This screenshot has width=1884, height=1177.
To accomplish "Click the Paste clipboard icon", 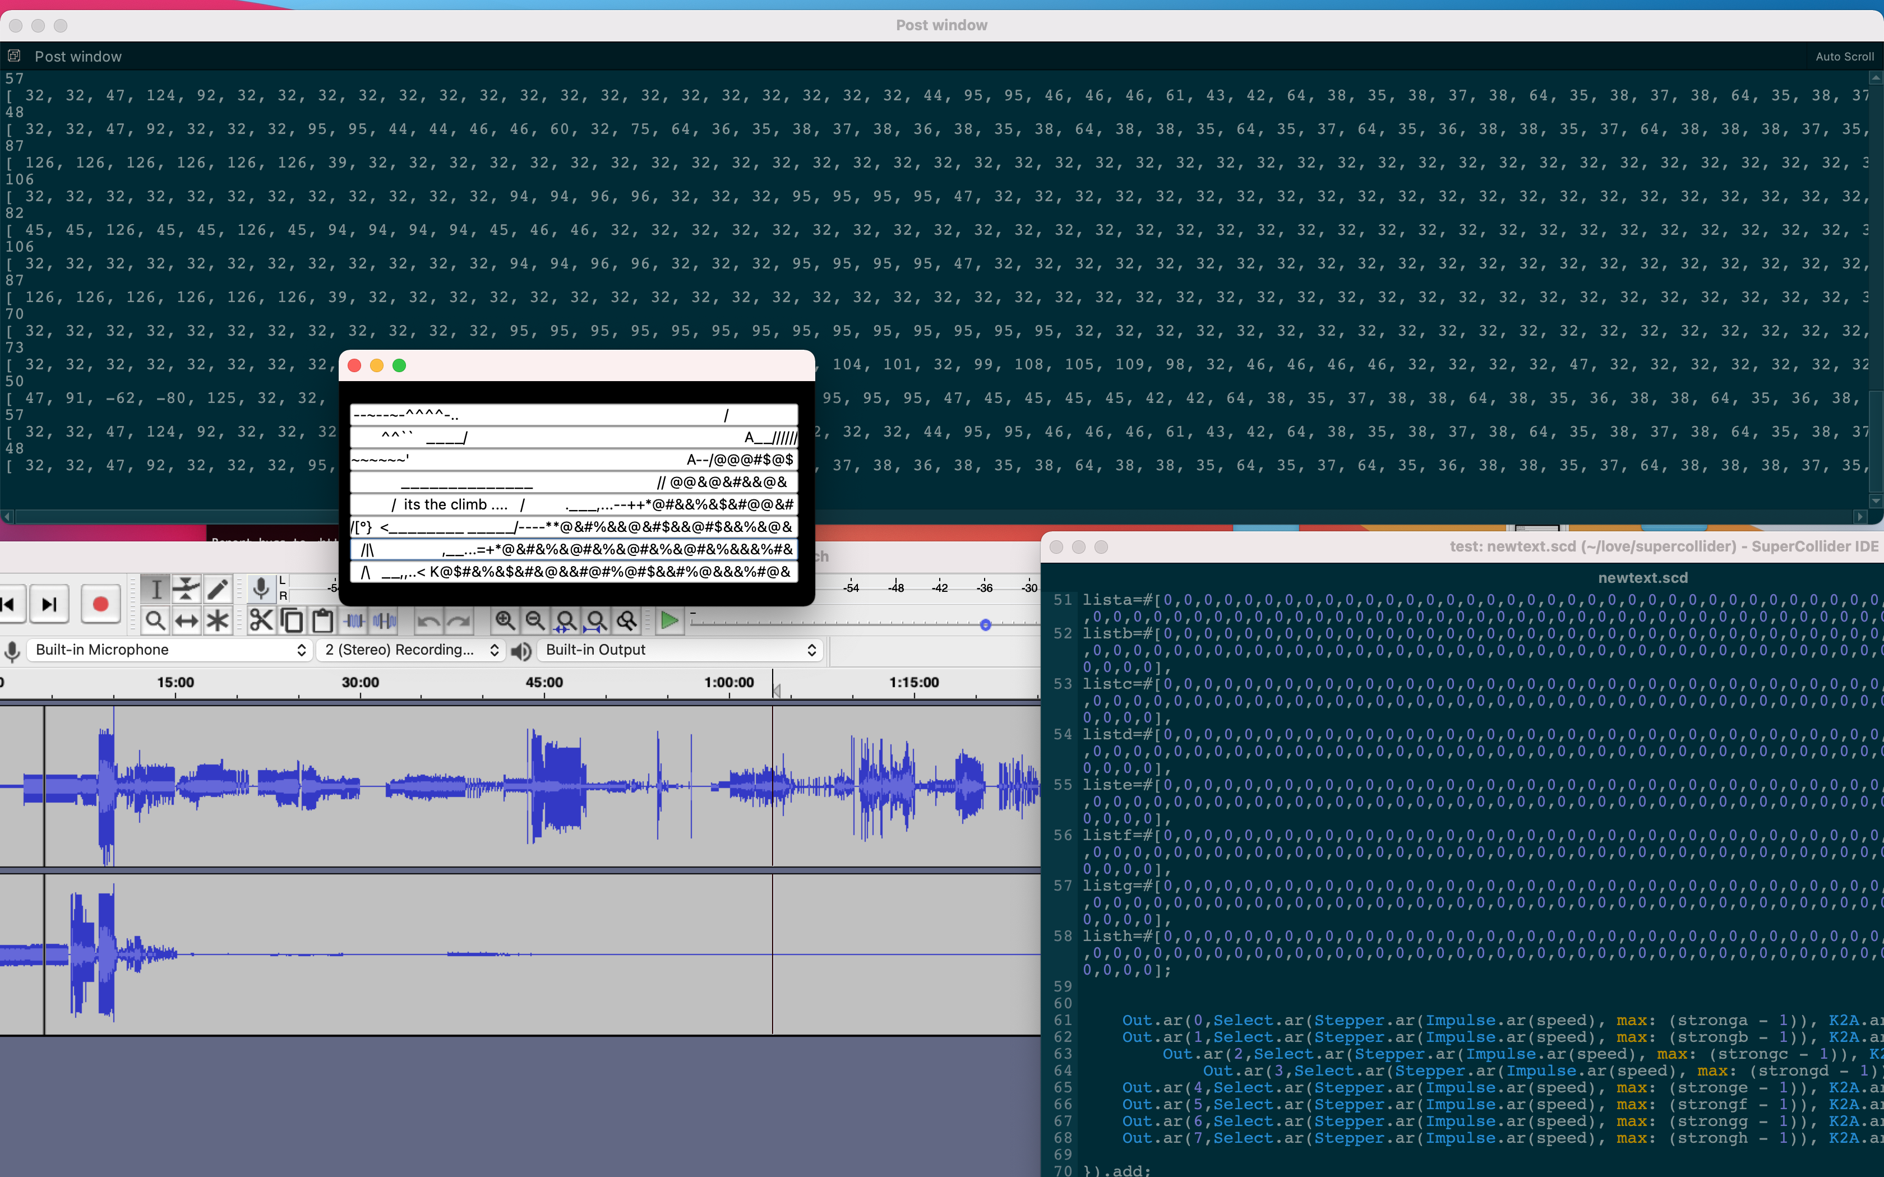I will pyautogui.click(x=322, y=620).
